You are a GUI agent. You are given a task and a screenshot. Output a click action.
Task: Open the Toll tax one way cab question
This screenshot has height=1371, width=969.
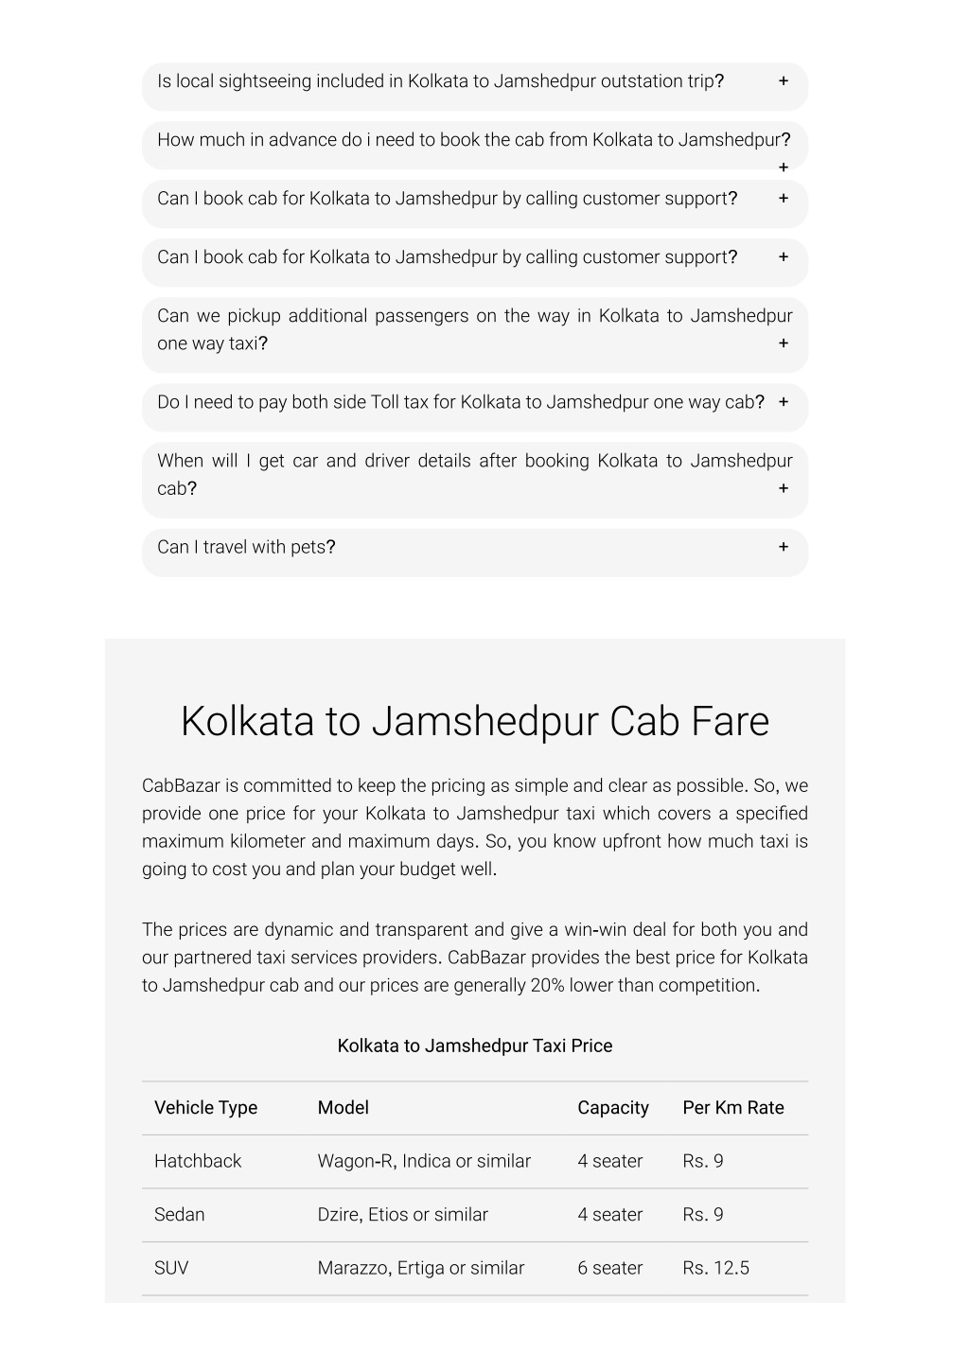point(475,403)
